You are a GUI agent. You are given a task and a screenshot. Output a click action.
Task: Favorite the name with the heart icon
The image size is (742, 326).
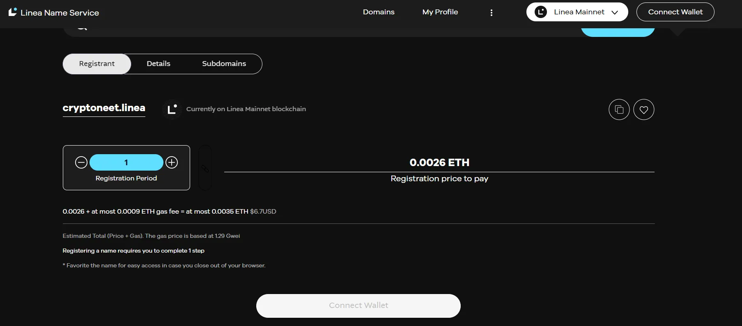click(643, 109)
